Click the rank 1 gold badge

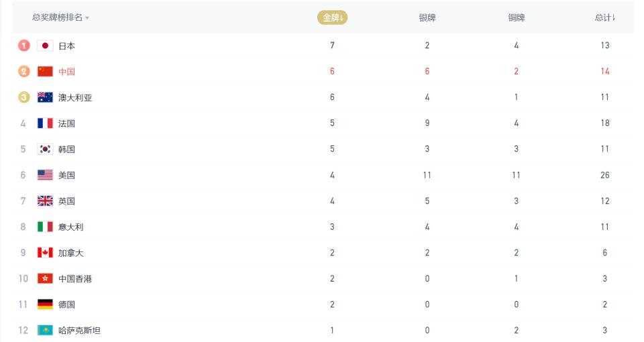24,46
